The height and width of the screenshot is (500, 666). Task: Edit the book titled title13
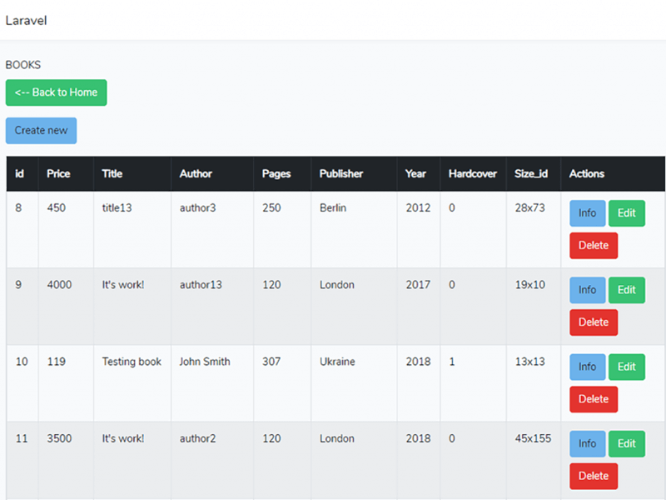coord(626,213)
